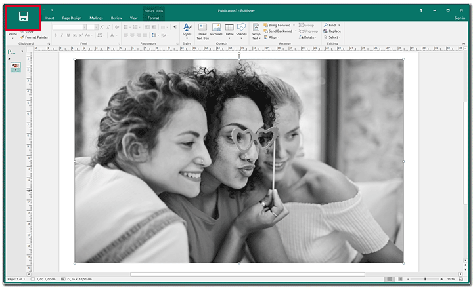Align text right
Viewport: 473px width, 287px height.
coord(139,35)
